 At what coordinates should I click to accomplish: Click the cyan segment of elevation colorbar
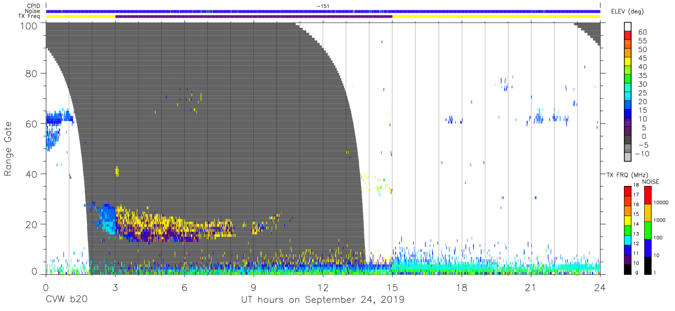coord(628,96)
